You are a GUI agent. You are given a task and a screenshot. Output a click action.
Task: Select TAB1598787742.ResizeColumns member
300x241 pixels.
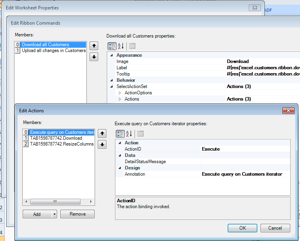[x=62, y=144]
